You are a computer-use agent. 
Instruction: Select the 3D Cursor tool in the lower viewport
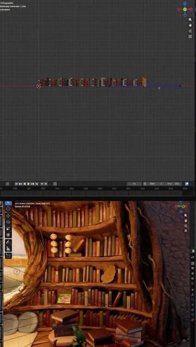[x=8, y=209]
